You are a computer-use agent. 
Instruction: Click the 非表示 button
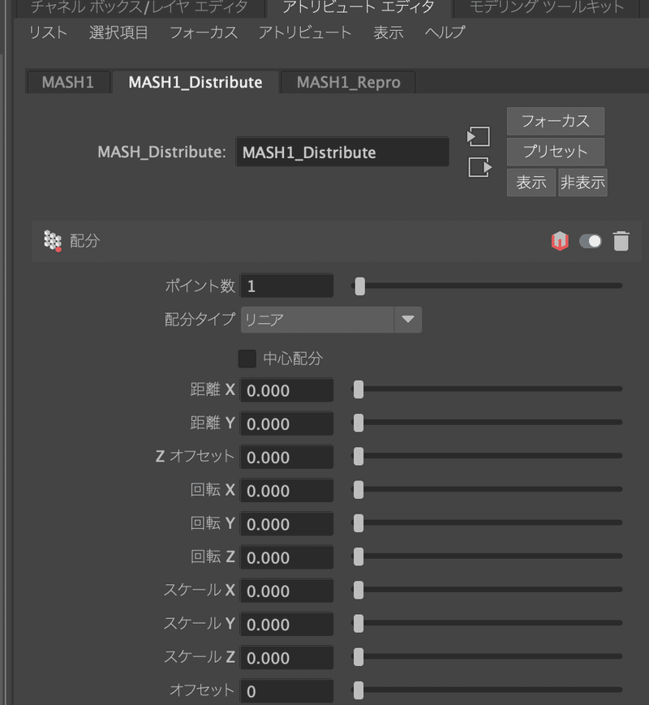(x=583, y=183)
